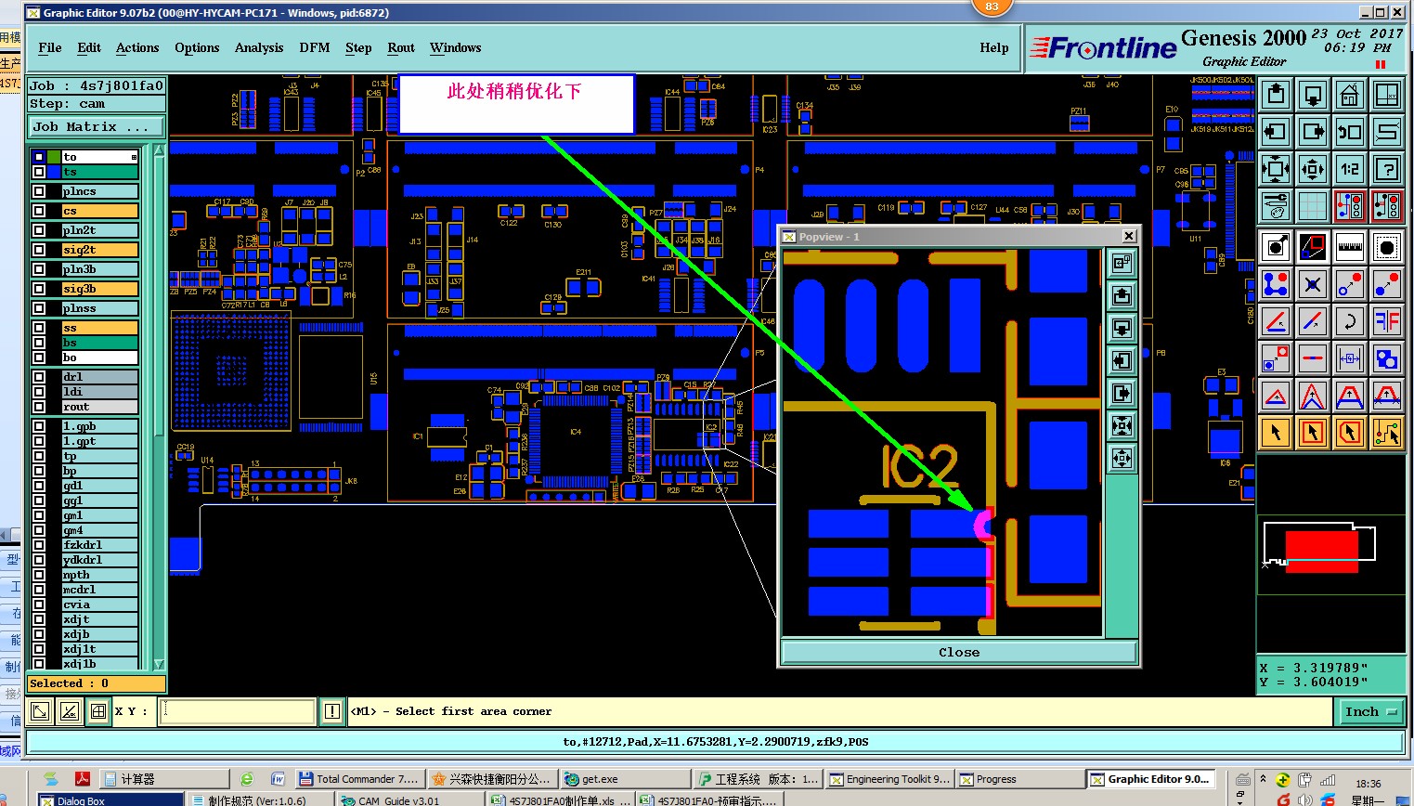Toggle display checkbox for layer sig2t

[39, 250]
